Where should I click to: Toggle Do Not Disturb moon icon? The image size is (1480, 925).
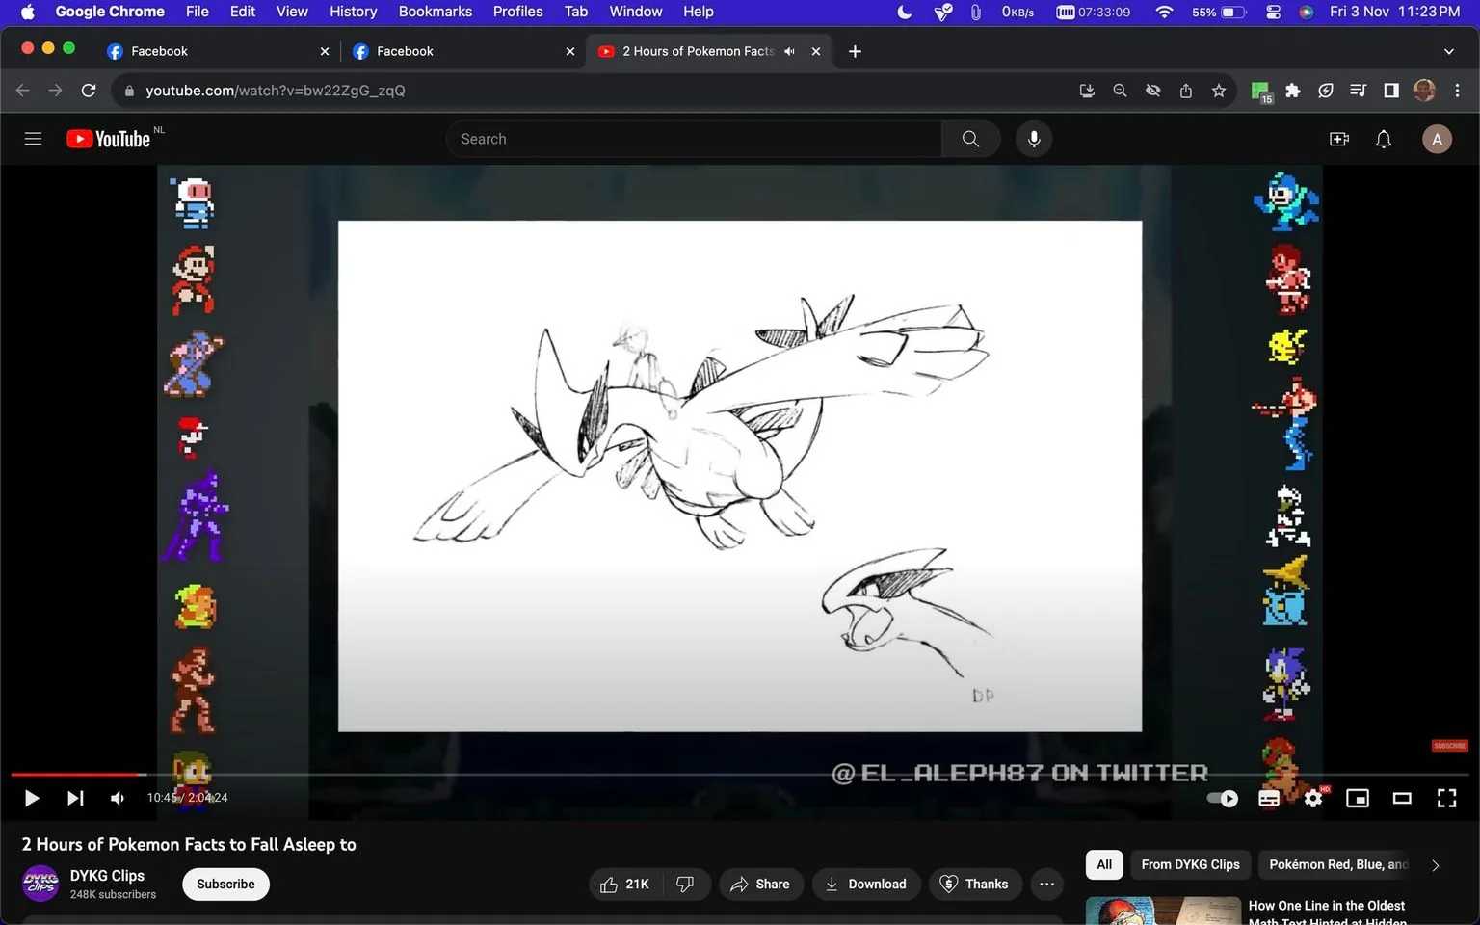tap(904, 12)
